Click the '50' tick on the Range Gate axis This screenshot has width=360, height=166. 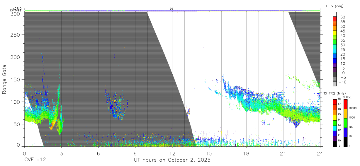click(x=17, y=124)
